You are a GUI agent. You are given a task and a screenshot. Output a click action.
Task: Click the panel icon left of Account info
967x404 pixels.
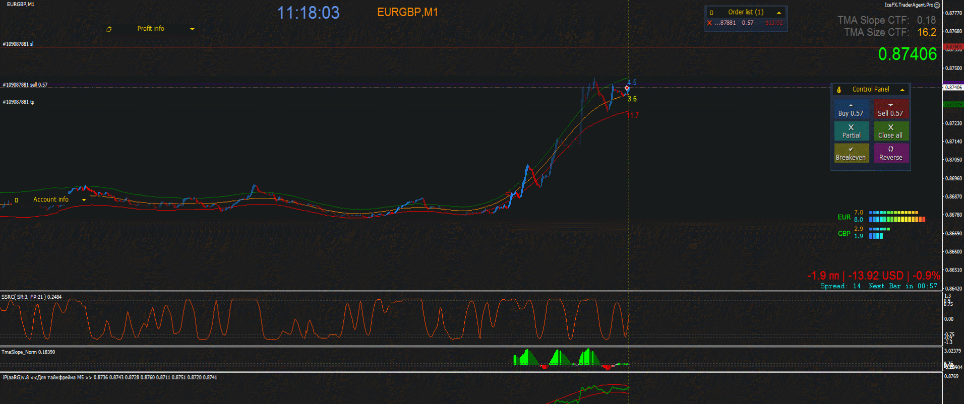[x=17, y=200]
